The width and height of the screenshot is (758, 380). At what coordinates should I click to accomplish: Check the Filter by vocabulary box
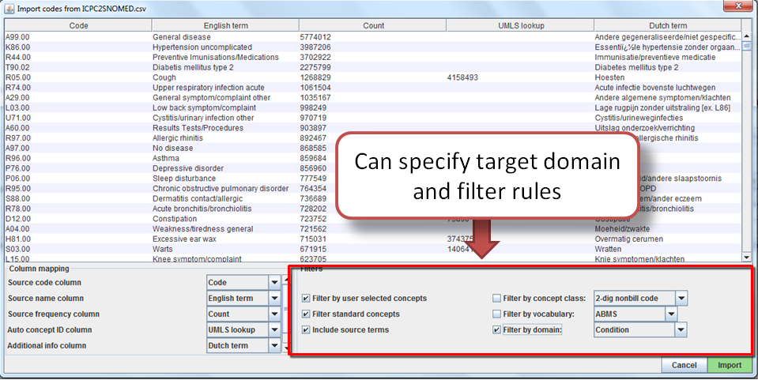click(496, 314)
